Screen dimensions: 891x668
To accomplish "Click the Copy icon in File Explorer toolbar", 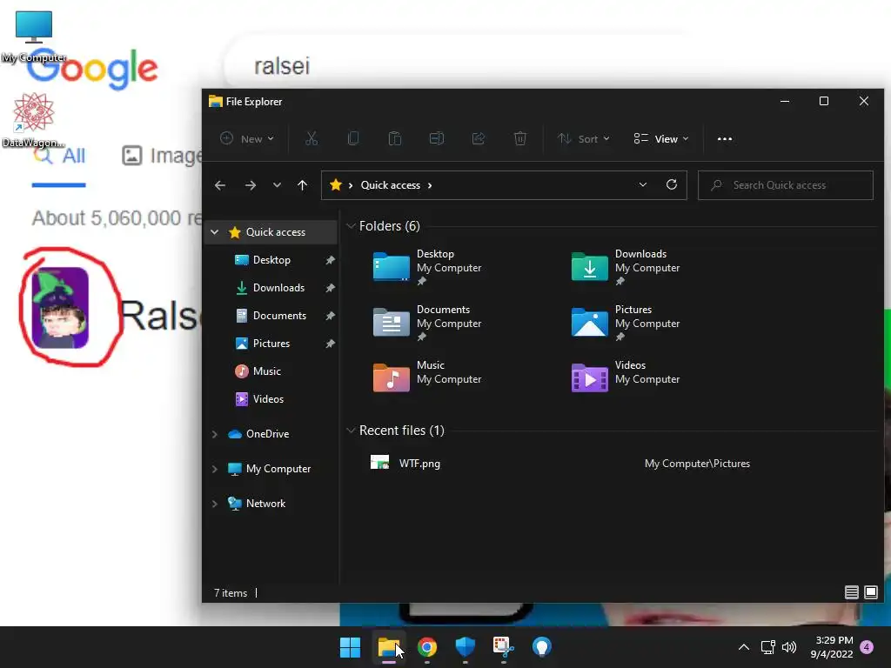I will point(353,138).
